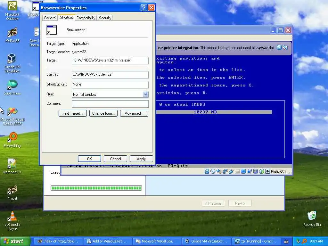The width and height of the screenshot is (328, 246).
Task: Open the Advanced shortcut settings
Action: point(134,113)
